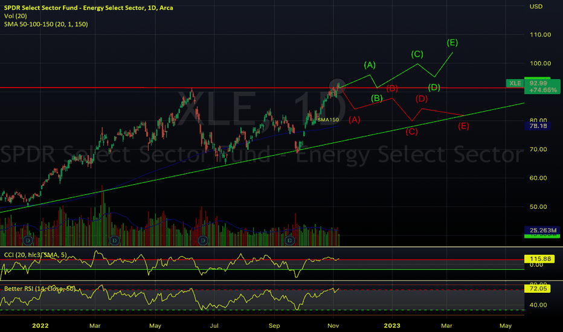The width and height of the screenshot is (563, 332).
Task: Click the red (C) wave label
Action: click(x=411, y=132)
